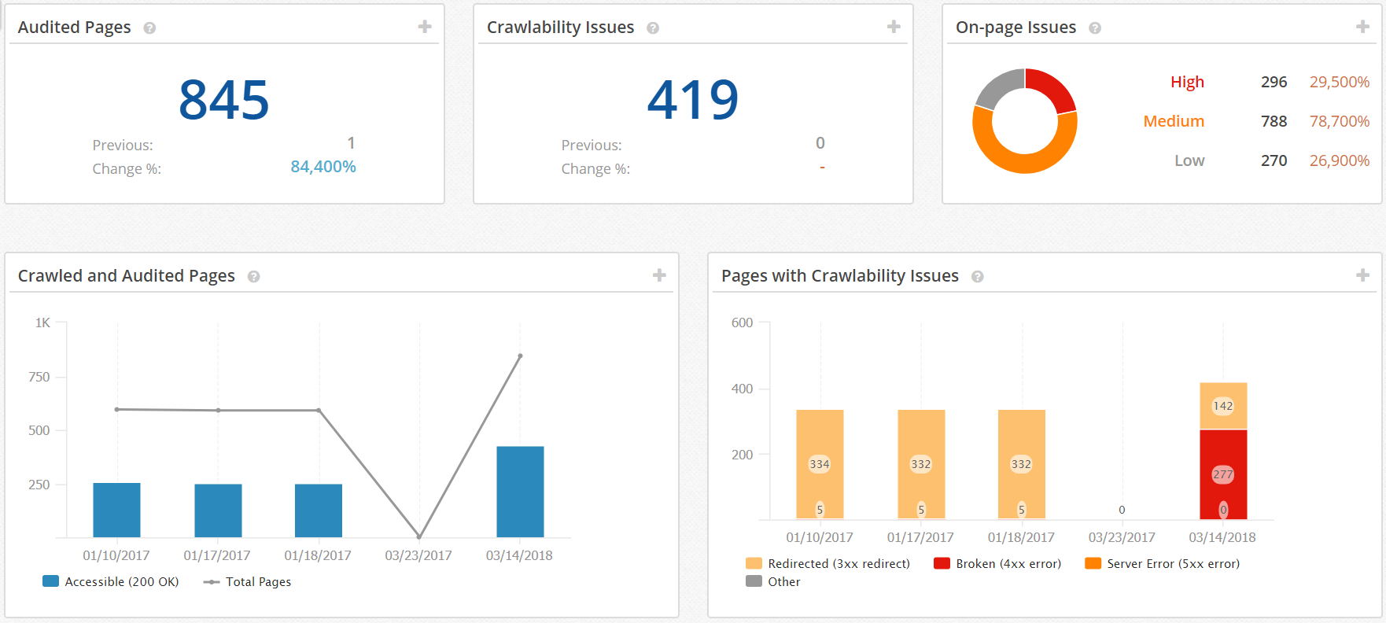Toggle Broken (4xx error) legend series
The height and width of the screenshot is (623, 1386).
997,563
